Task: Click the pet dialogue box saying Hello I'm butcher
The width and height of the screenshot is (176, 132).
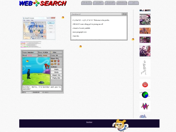Action: (42, 88)
